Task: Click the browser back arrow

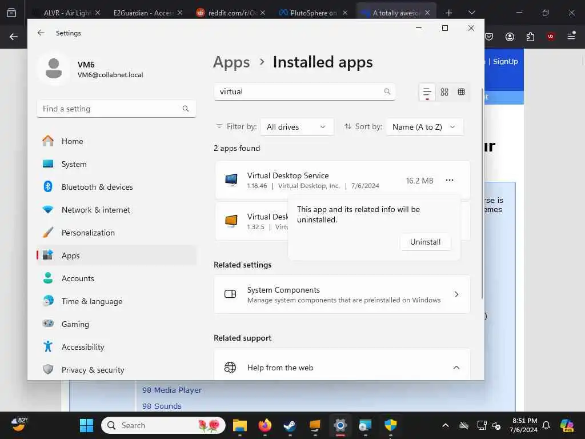Action: click(14, 37)
